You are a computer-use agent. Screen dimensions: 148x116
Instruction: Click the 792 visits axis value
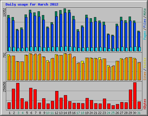pos(4,55)
